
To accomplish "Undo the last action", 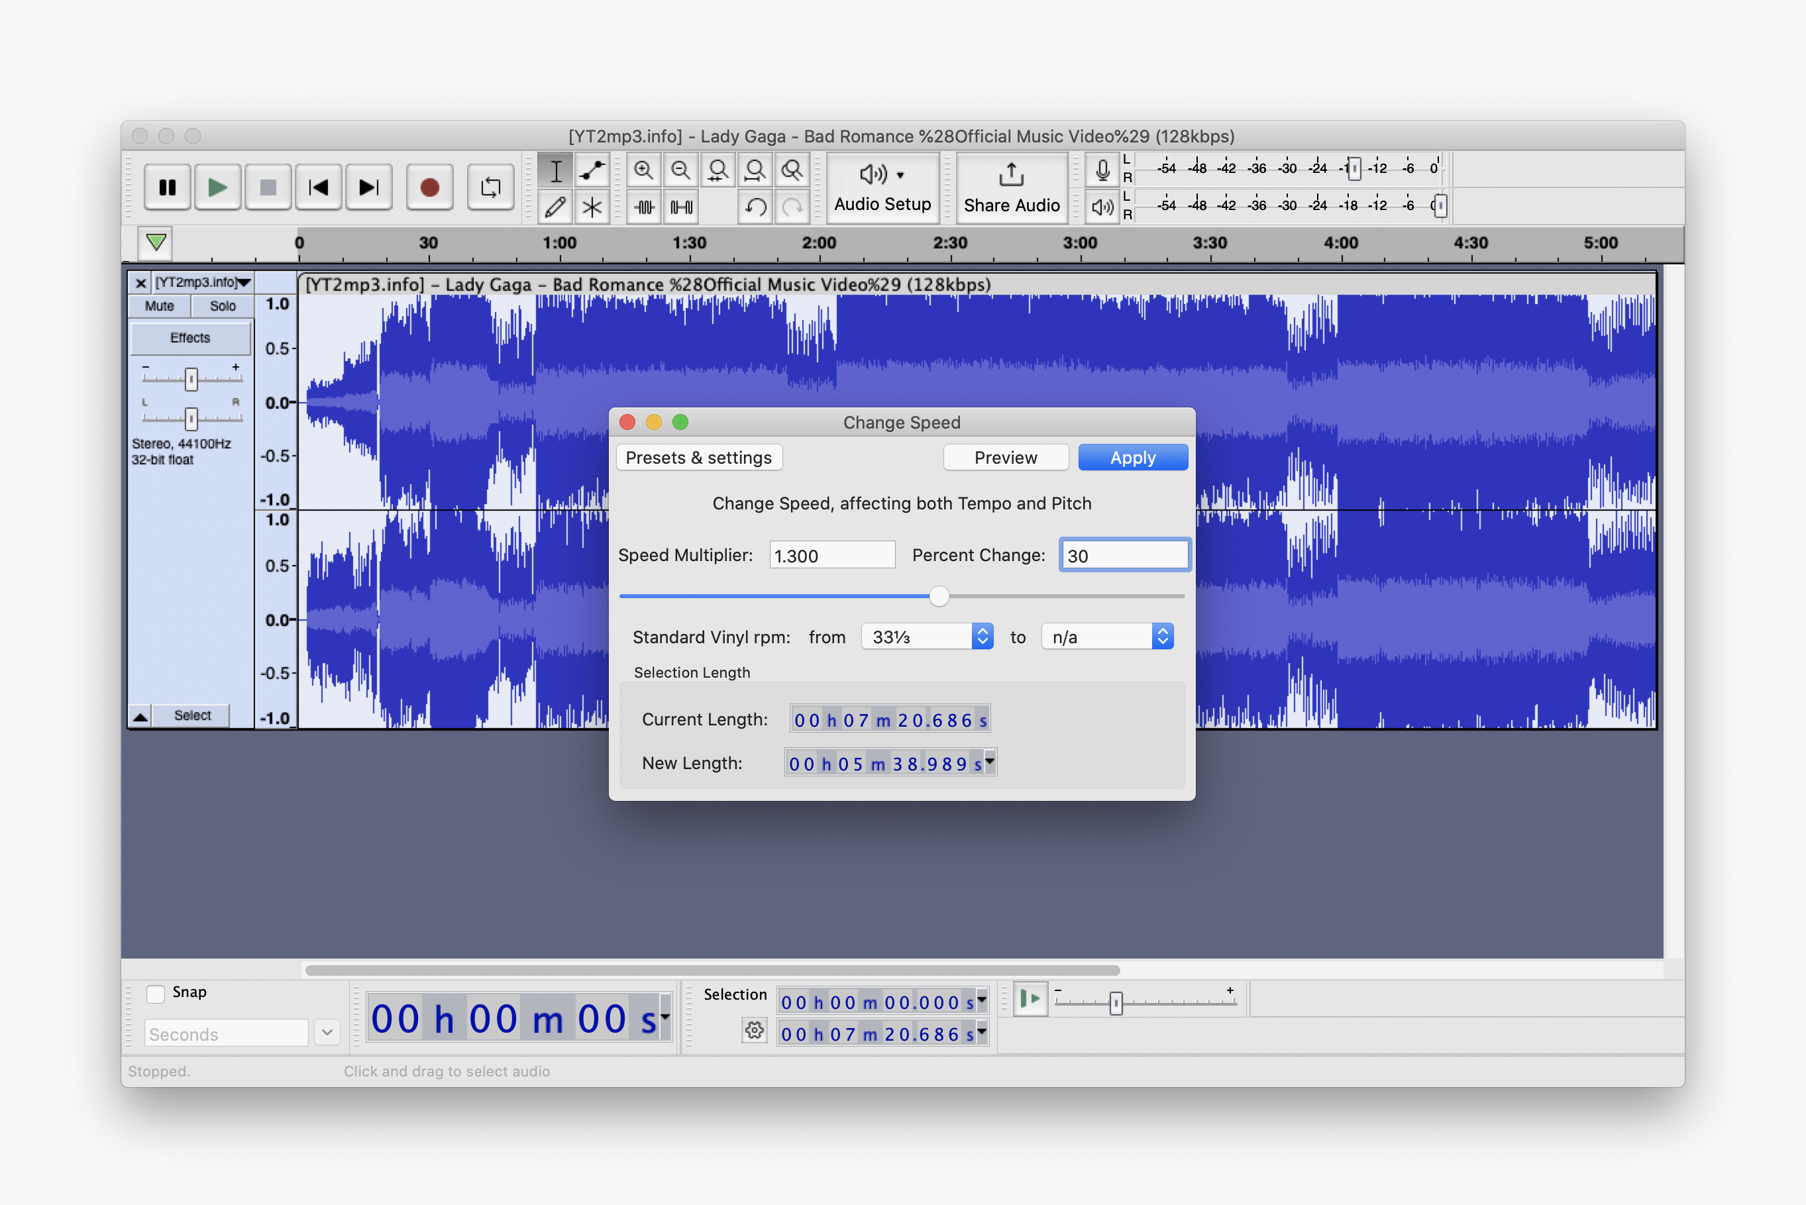I will (755, 207).
